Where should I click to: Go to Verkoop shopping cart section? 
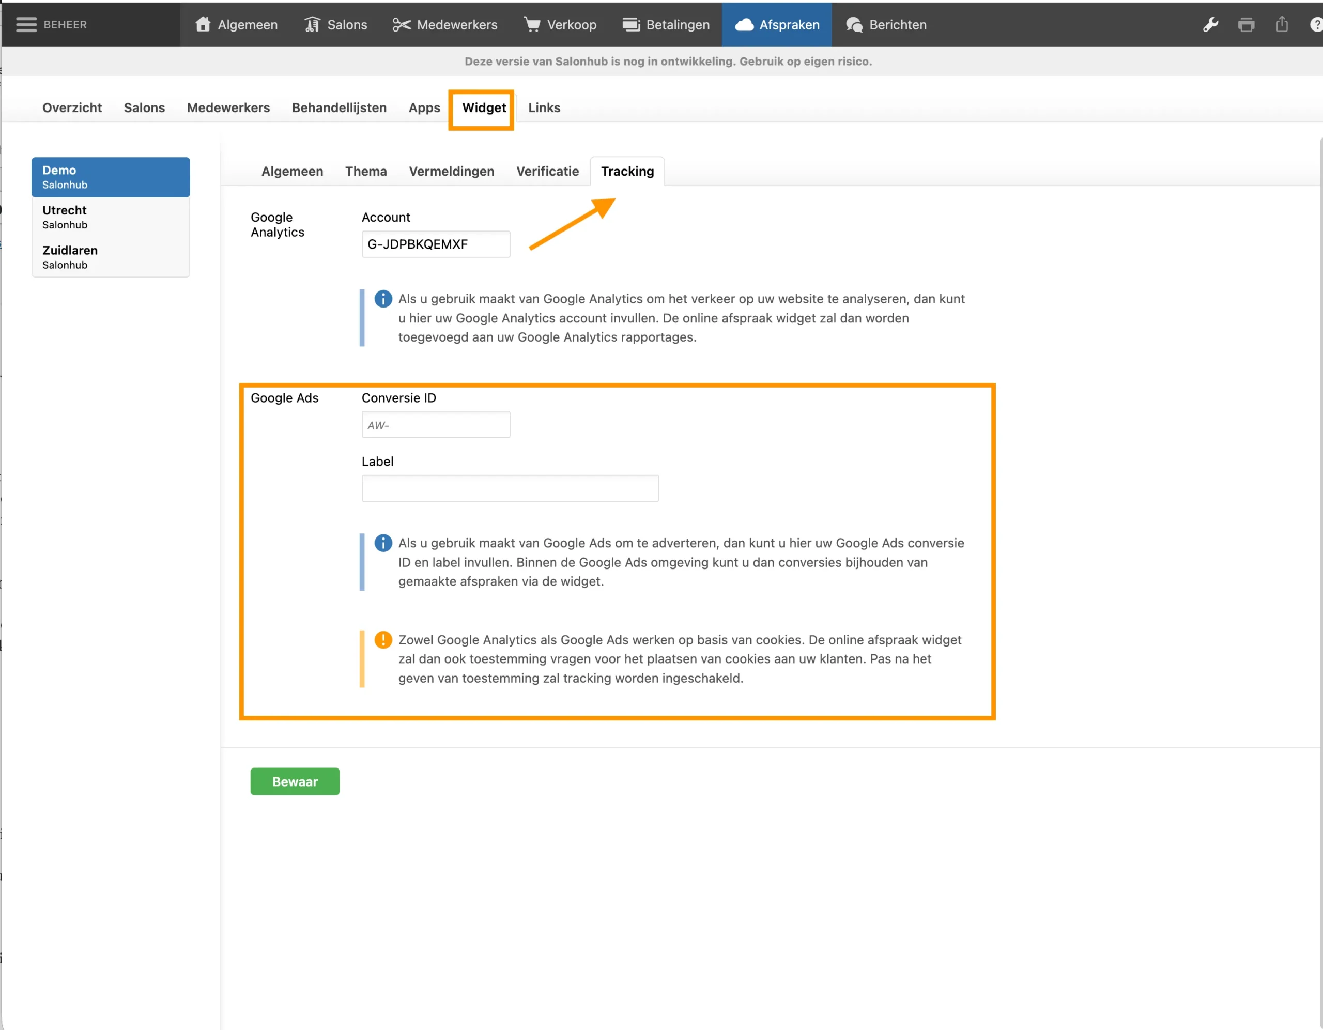[x=560, y=25]
